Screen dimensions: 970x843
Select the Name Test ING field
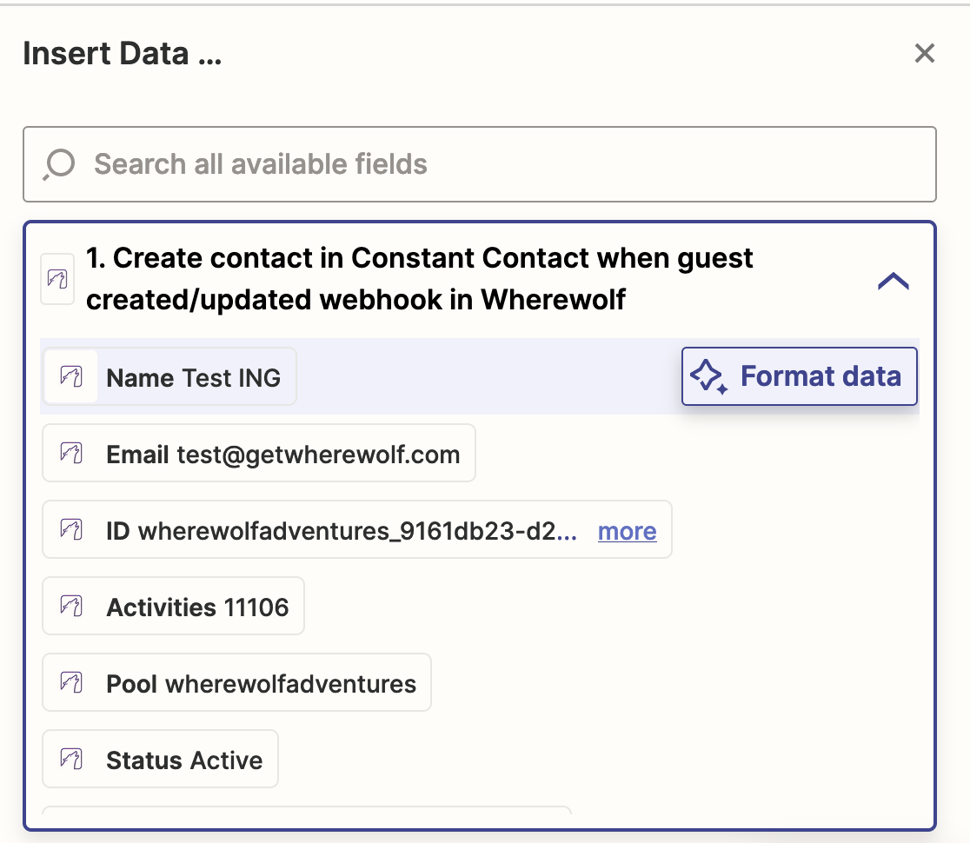pyautogui.click(x=169, y=376)
